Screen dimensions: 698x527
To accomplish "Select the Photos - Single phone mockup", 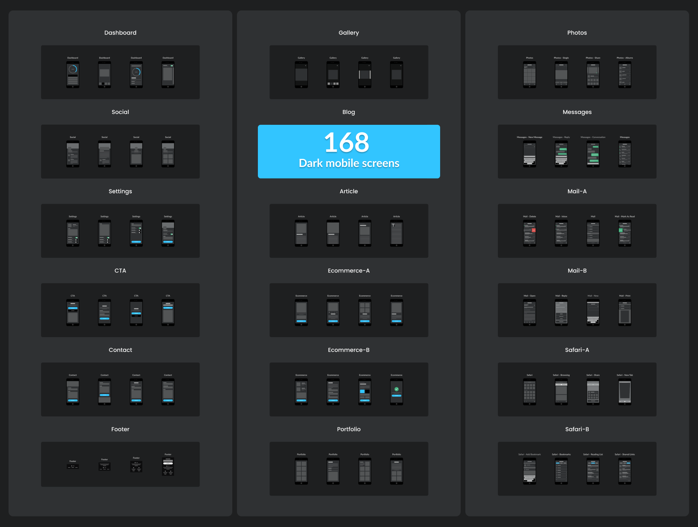I will (x=561, y=75).
